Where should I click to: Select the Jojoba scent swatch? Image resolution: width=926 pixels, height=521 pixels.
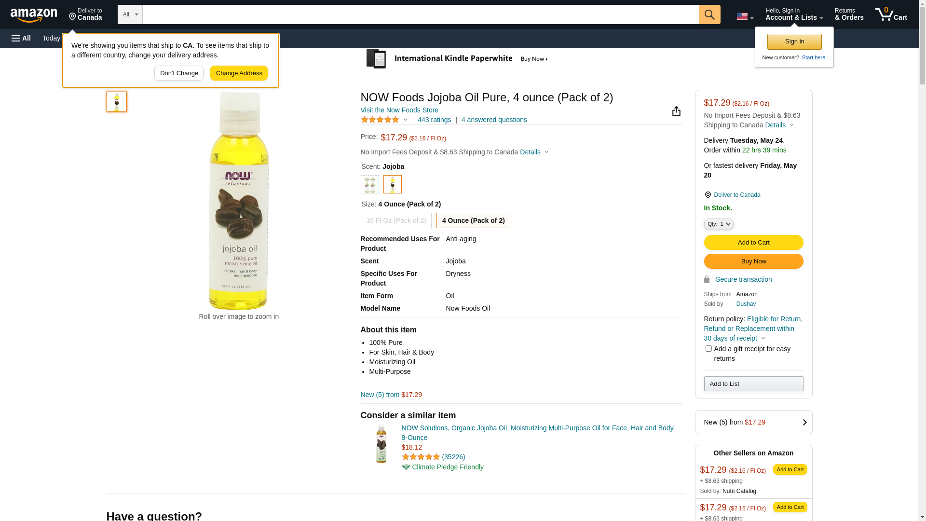[x=392, y=184]
